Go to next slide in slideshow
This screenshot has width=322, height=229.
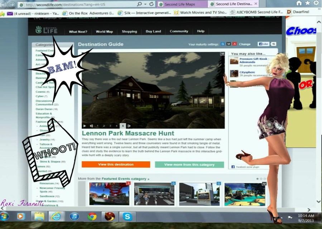point(129,126)
